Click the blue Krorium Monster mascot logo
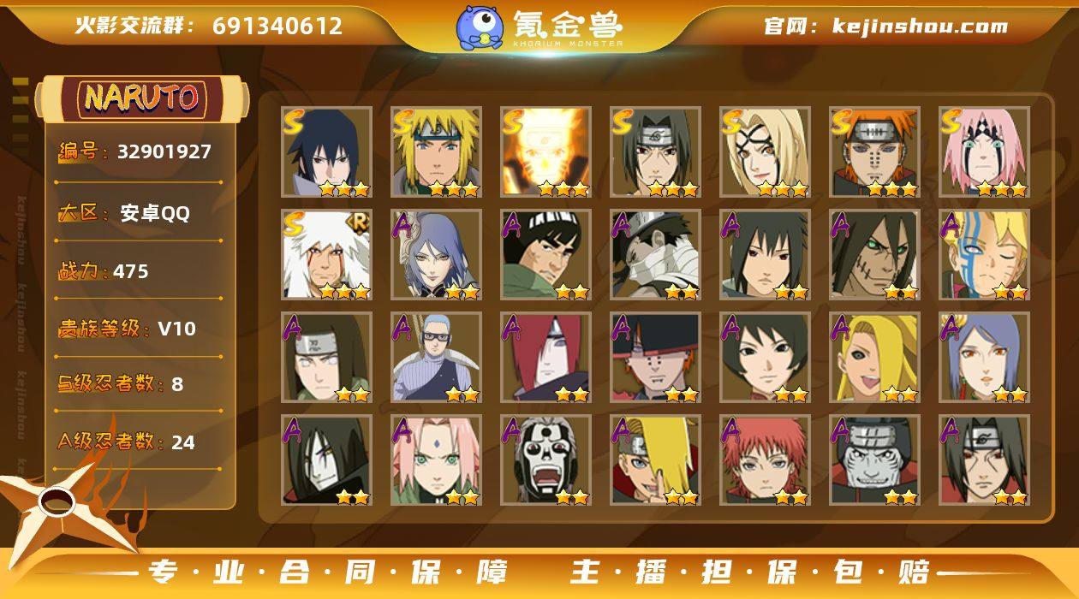This screenshot has width=1079, height=599. (x=479, y=27)
